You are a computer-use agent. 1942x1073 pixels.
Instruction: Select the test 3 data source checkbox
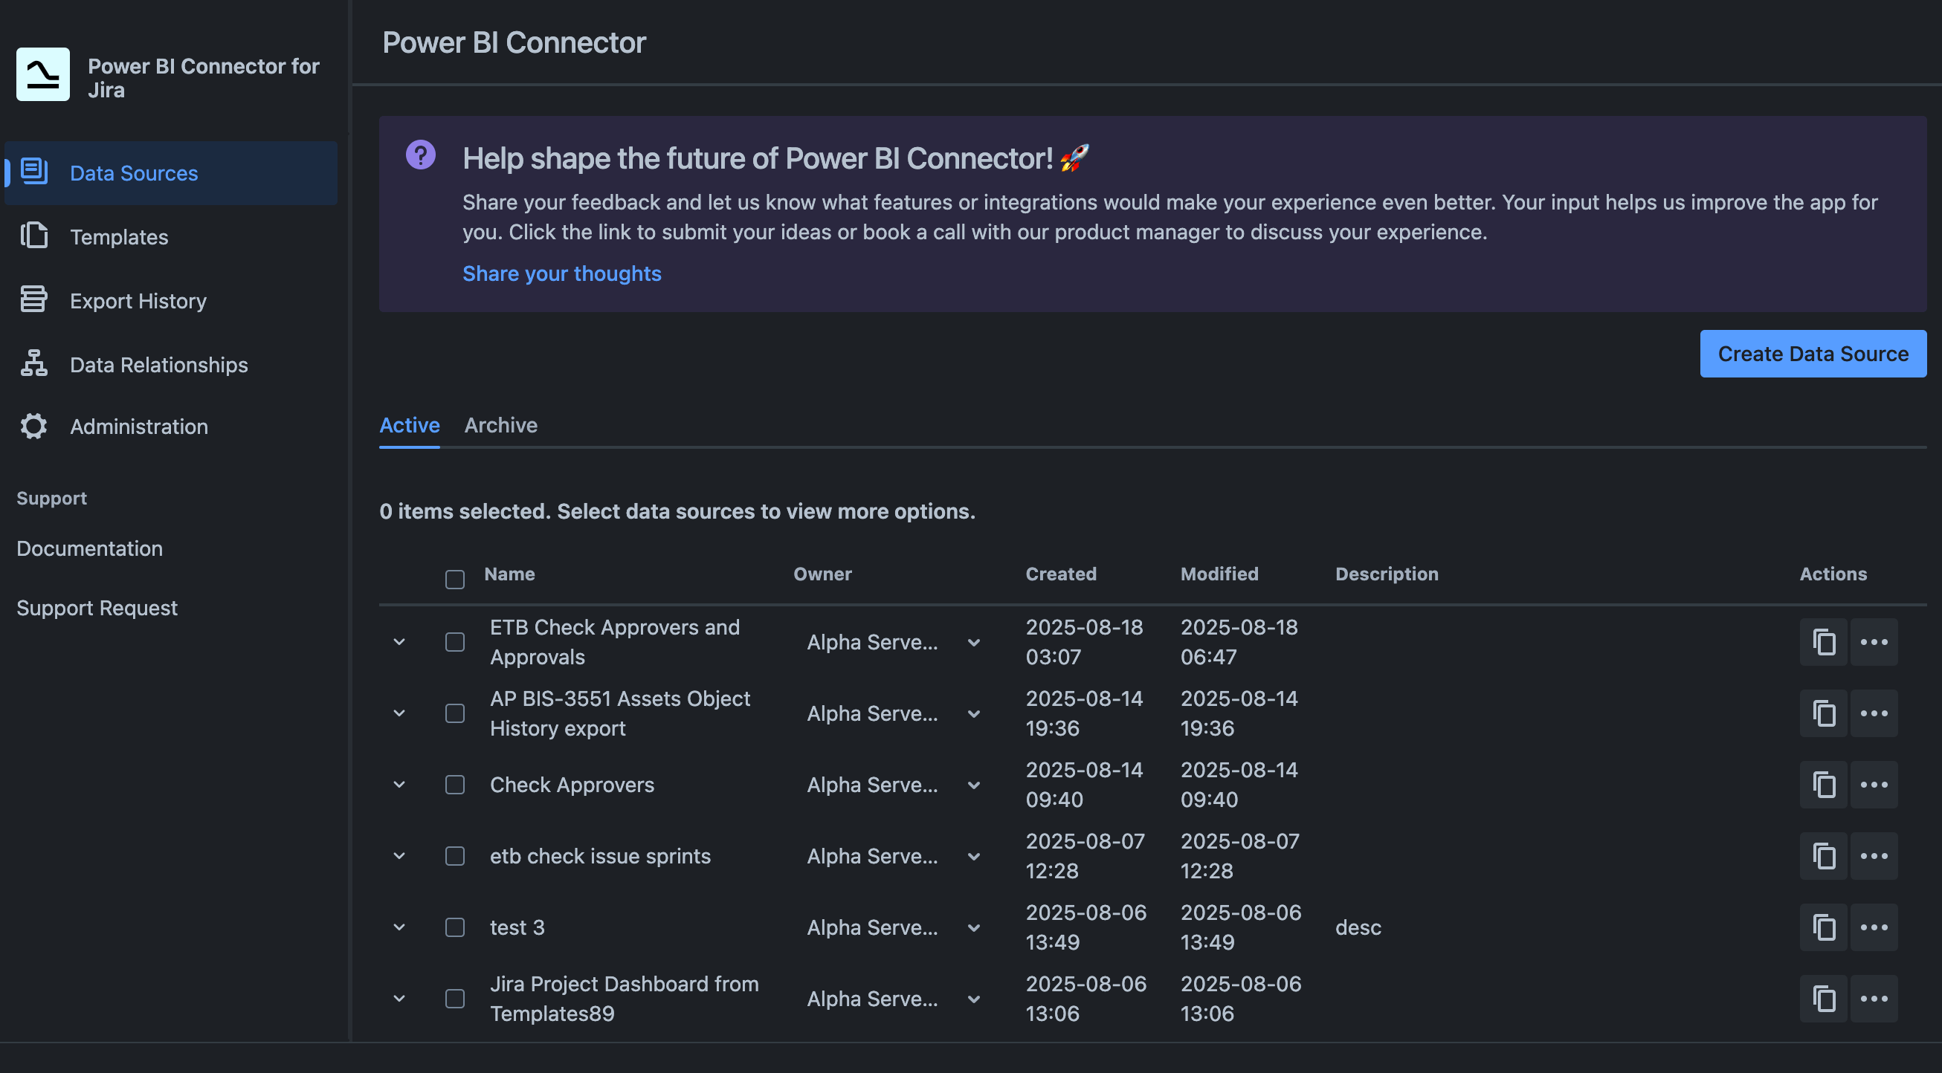pyautogui.click(x=454, y=927)
